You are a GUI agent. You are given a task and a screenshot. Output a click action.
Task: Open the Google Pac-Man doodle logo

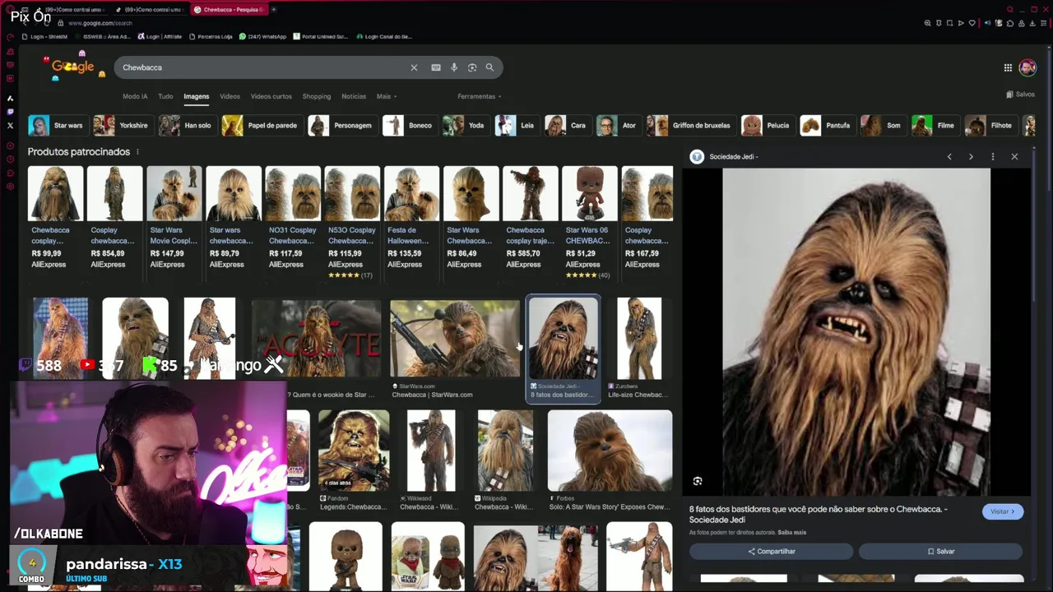[72, 67]
